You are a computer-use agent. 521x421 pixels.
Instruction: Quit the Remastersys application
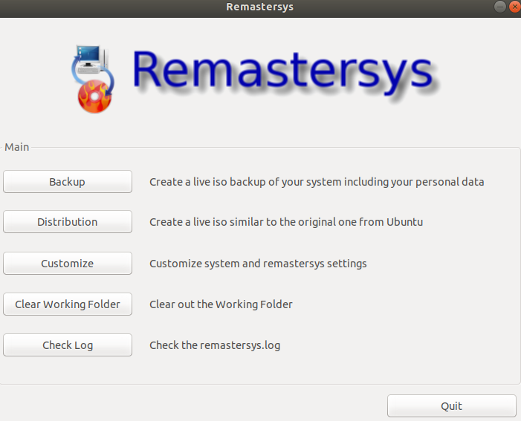coord(452,405)
